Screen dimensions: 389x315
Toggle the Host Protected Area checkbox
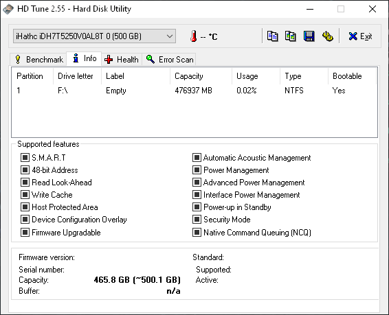coord(25,207)
